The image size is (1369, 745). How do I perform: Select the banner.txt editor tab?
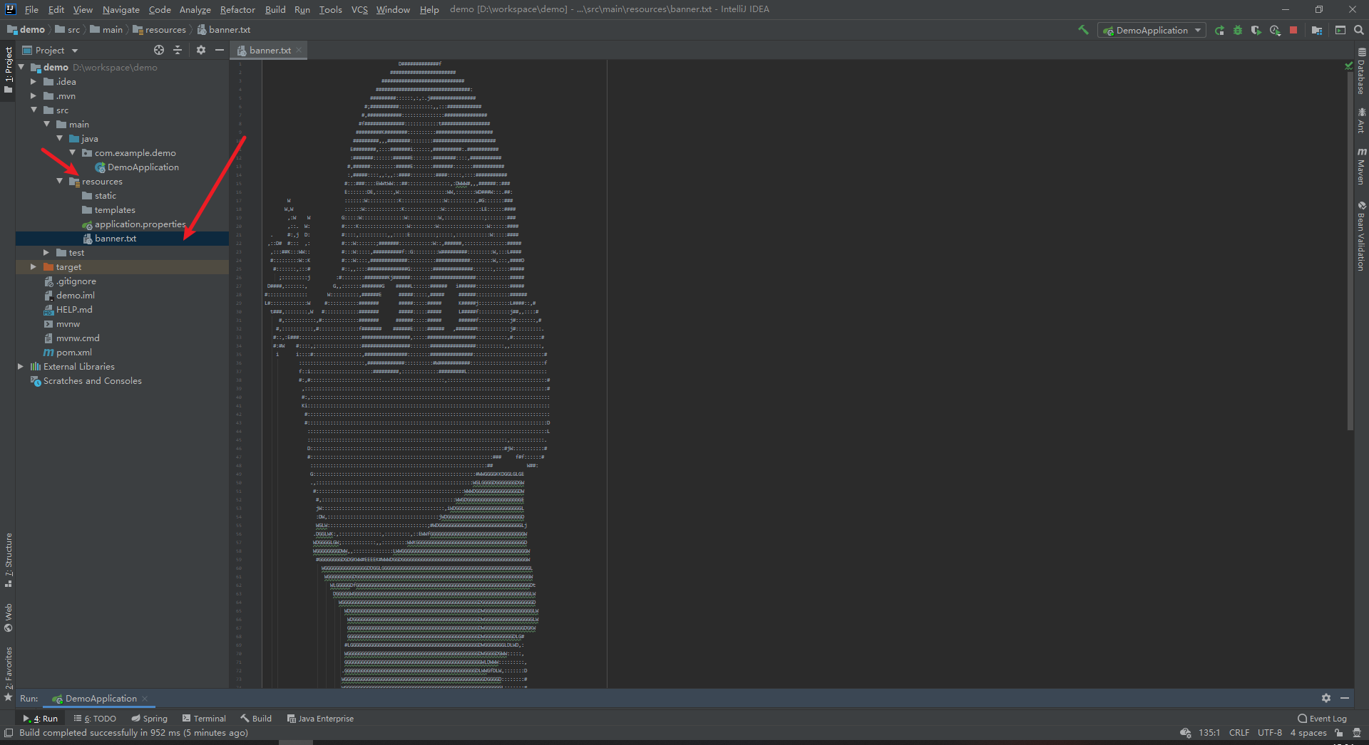(x=269, y=50)
